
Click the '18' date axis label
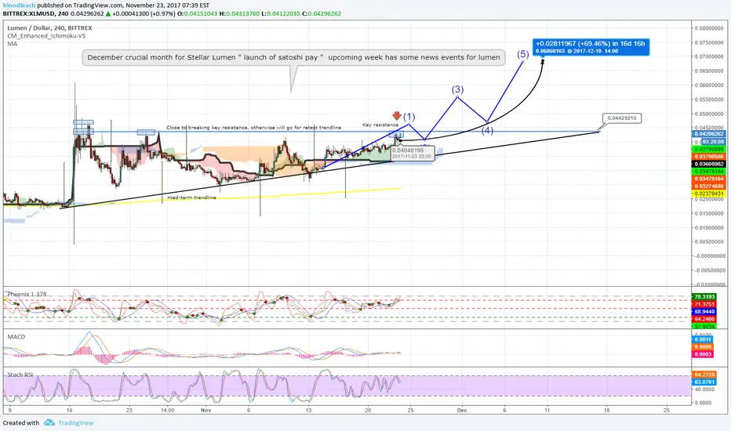(x=606, y=410)
